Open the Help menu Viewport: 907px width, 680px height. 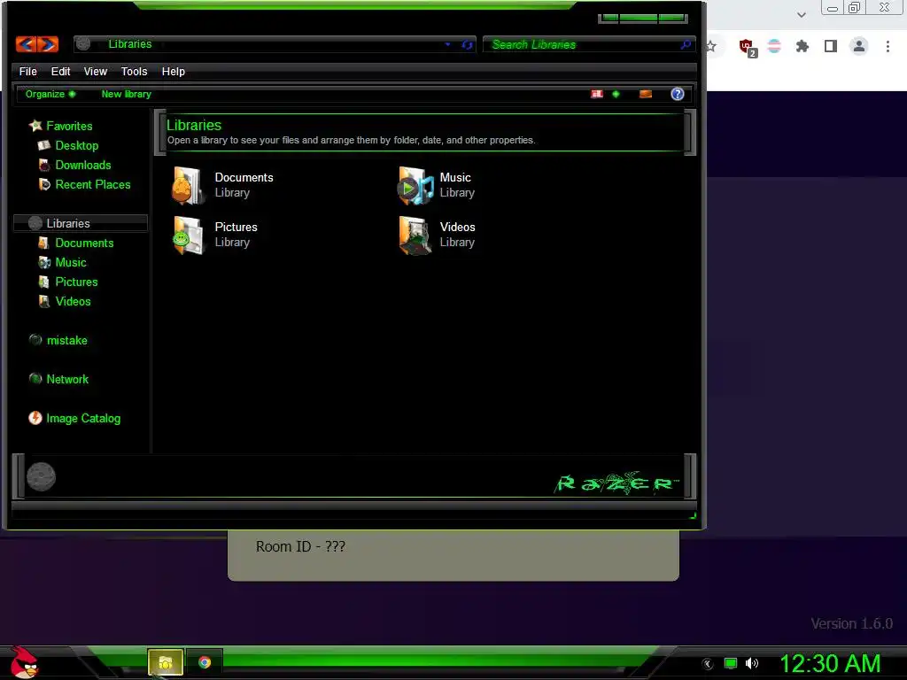[173, 71]
